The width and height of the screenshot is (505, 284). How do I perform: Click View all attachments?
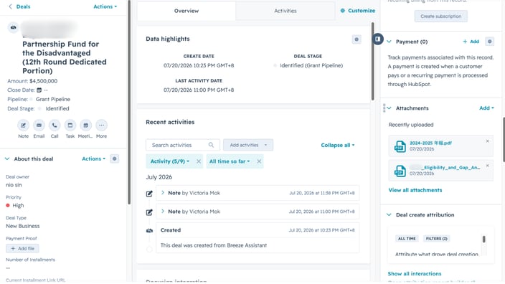pos(415,190)
